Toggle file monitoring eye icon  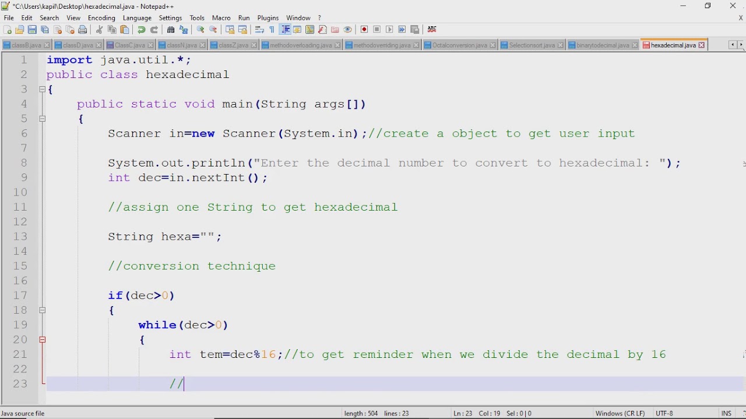(348, 30)
